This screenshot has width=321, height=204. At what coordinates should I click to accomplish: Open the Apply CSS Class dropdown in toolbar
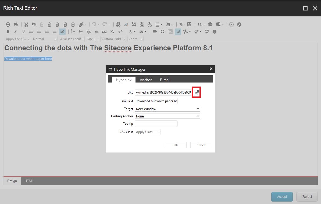(x=17, y=39)
